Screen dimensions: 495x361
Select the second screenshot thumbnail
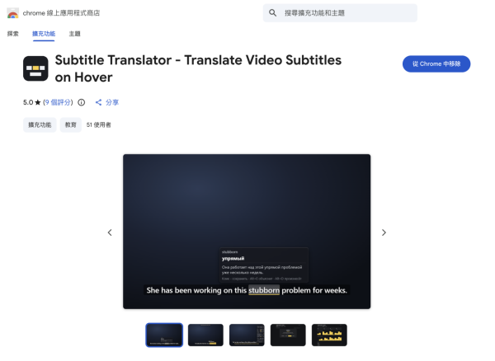coord(205,335)
